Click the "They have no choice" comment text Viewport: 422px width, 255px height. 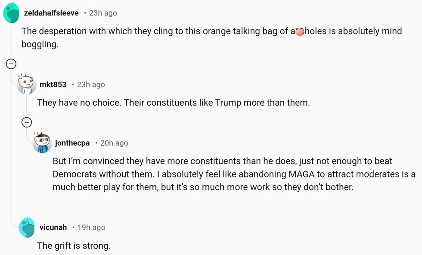coord(173,103)
